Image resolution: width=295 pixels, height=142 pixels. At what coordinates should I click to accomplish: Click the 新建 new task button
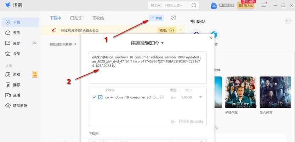tap(156, 18)
